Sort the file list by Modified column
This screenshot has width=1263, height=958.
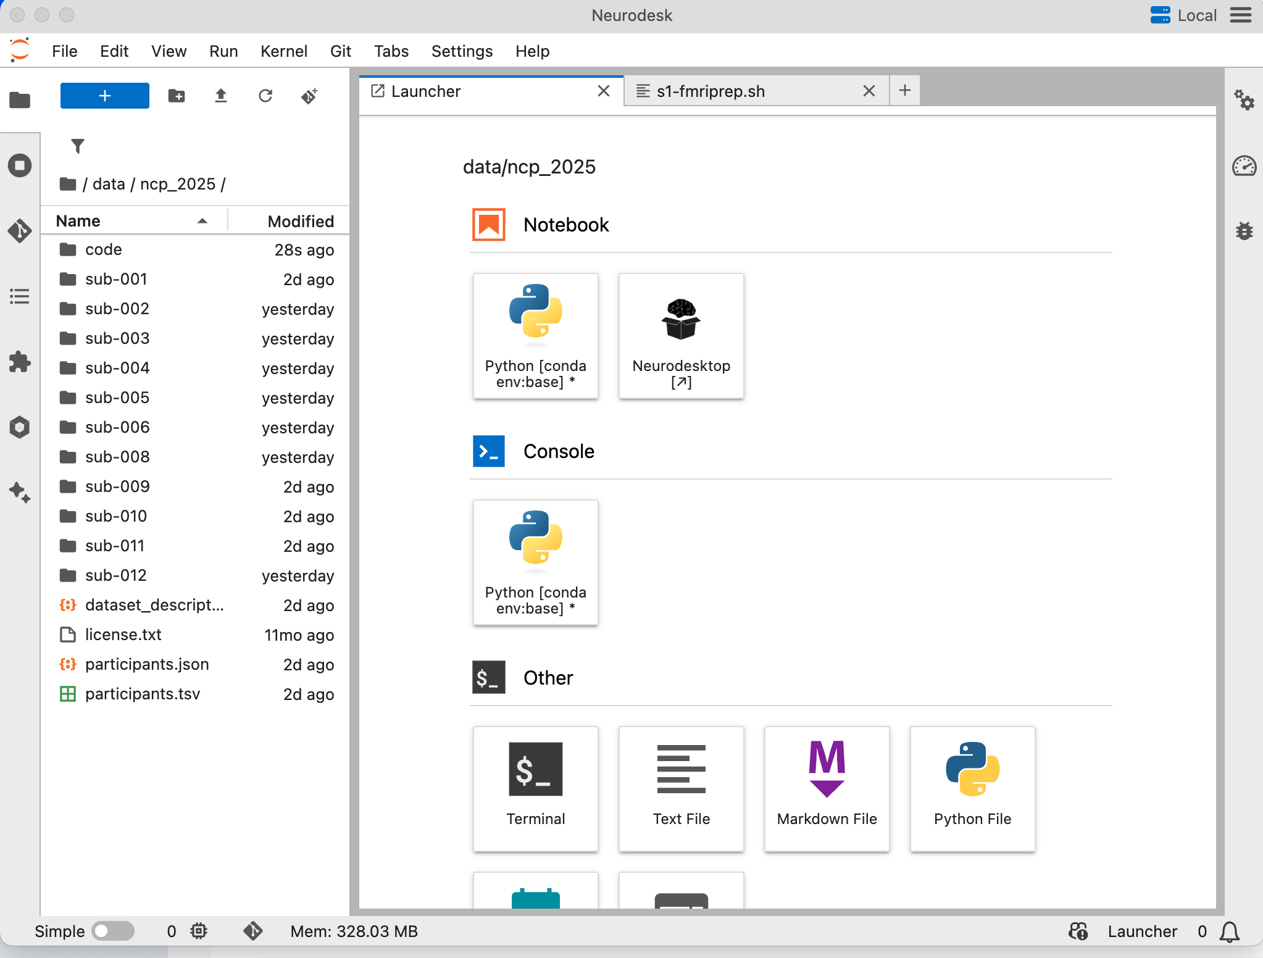click(x=301, y=221)
